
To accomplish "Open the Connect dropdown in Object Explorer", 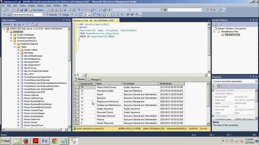I will point(7,25).
